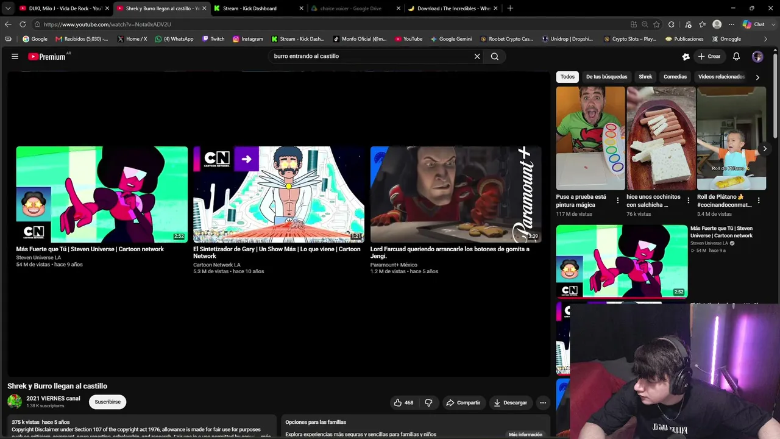Open El Sintetizador de Gary thumbnail
The height and width of the screenshot is (439, 780).
pos(278,195)
